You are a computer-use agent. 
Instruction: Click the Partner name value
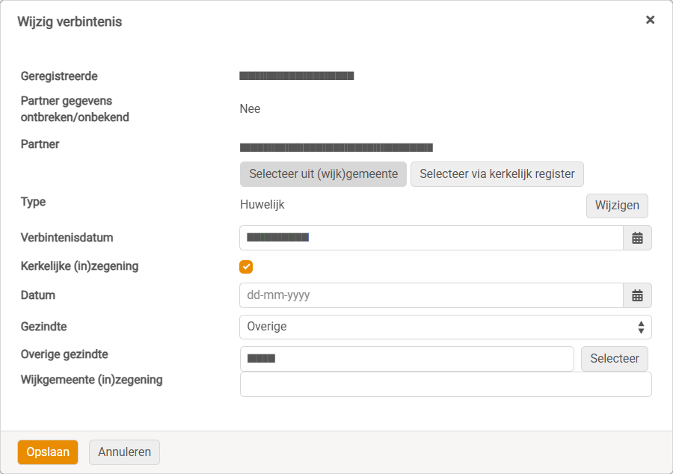tap(336, 147)
